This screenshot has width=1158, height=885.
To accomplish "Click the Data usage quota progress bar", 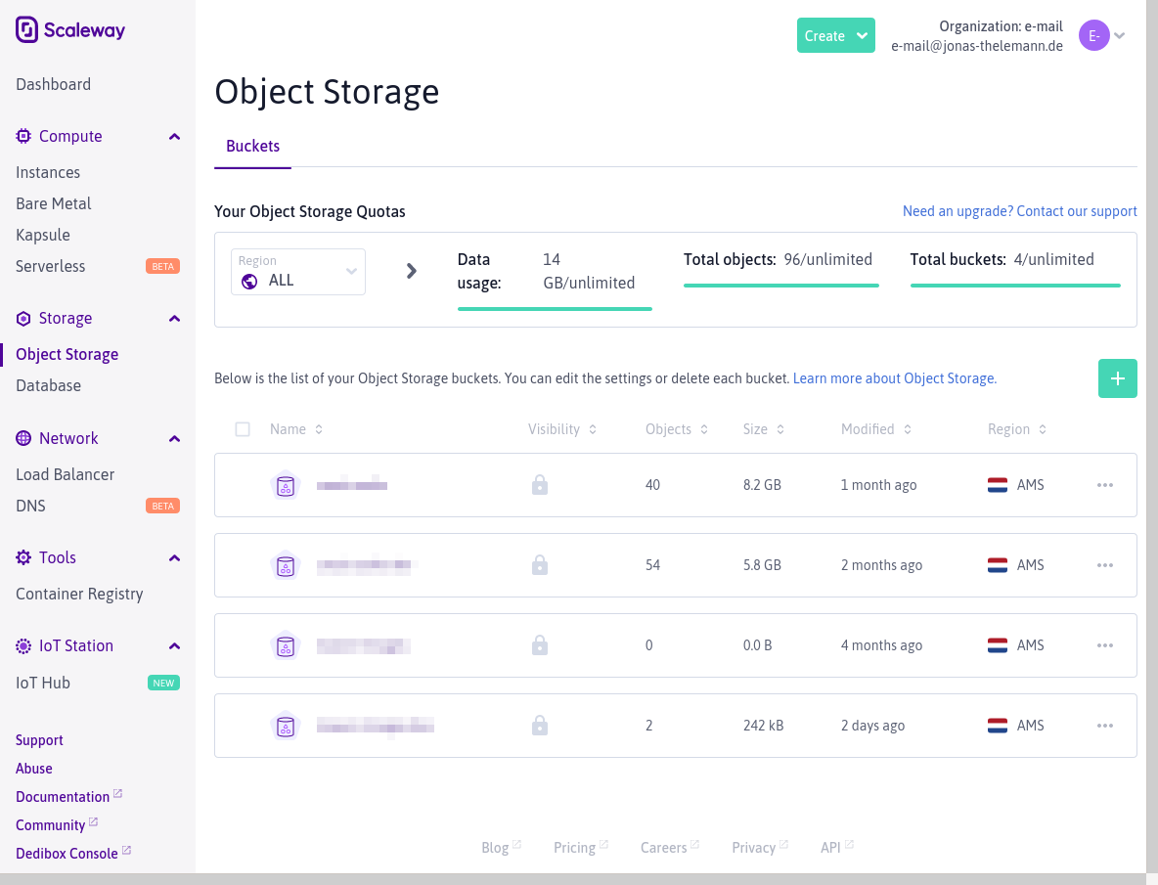I will click(555, 309).
